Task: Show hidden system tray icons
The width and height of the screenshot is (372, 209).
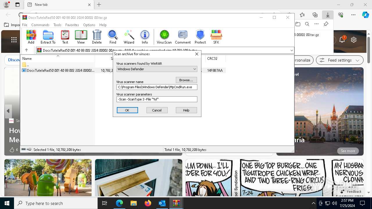Action: [x=313, y=203]
